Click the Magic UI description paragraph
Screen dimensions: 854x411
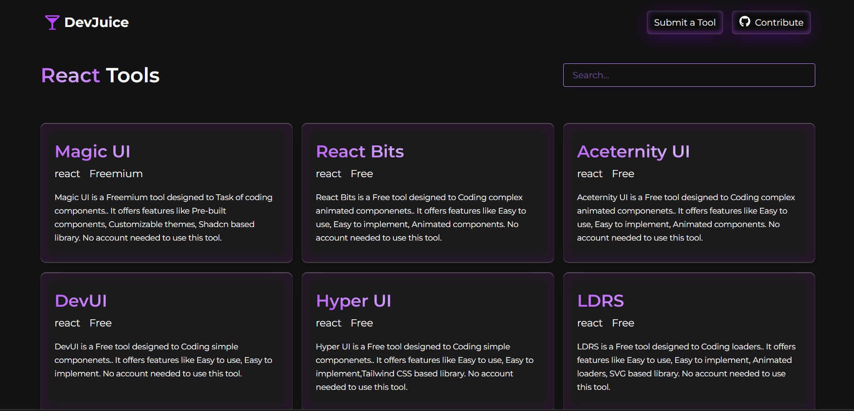tap(163, 218)
